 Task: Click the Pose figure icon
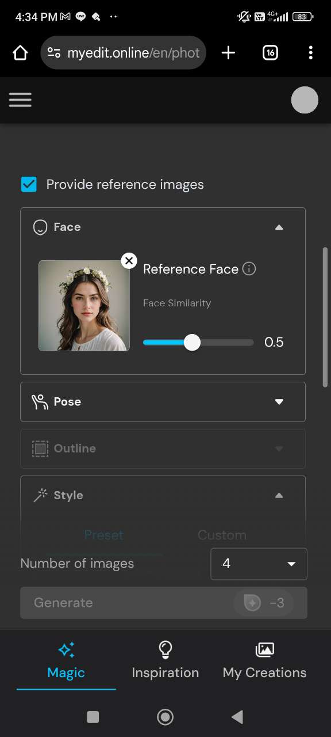click(x=40, y=402)
